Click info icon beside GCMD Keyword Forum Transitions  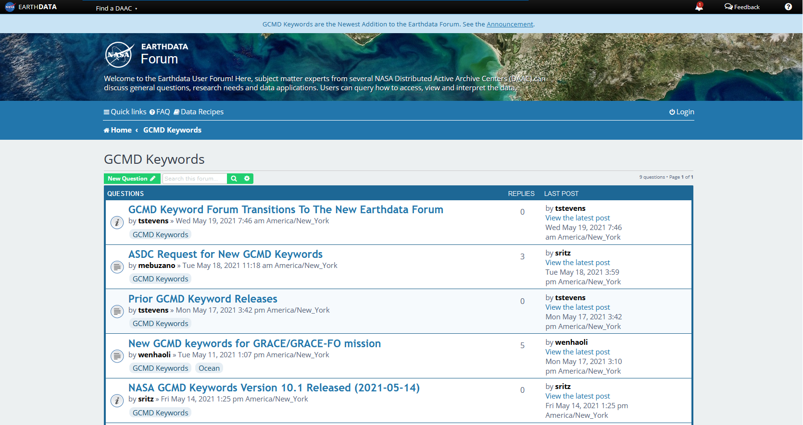click(117, 222)
